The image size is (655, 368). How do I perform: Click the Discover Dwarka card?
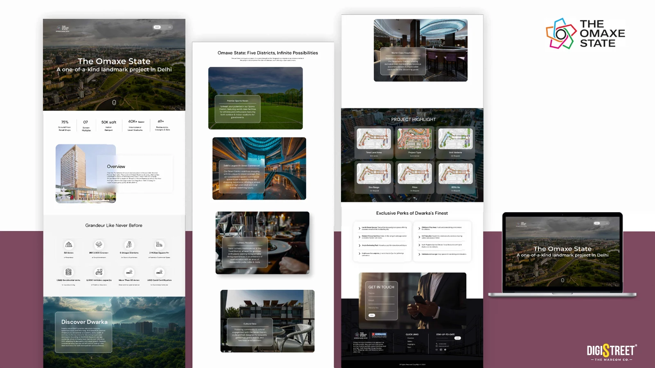point(84,332)
